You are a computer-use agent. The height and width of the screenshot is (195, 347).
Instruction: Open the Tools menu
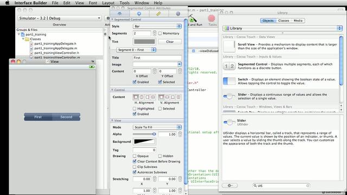pos(125,3)
